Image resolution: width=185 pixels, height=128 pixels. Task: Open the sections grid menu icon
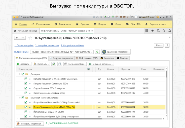tap(147, 31)
